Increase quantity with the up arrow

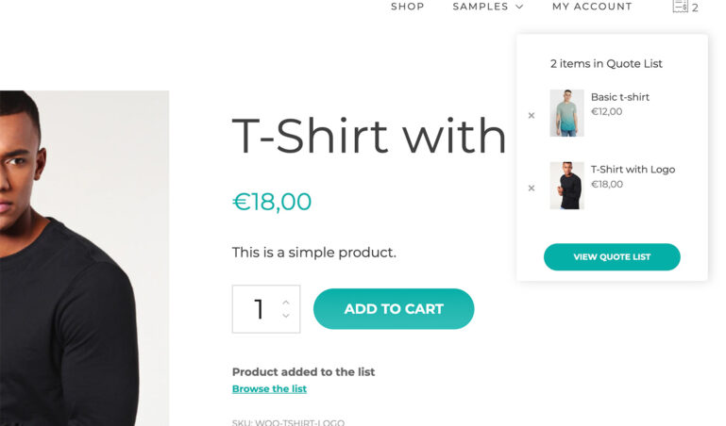point(286,302)
